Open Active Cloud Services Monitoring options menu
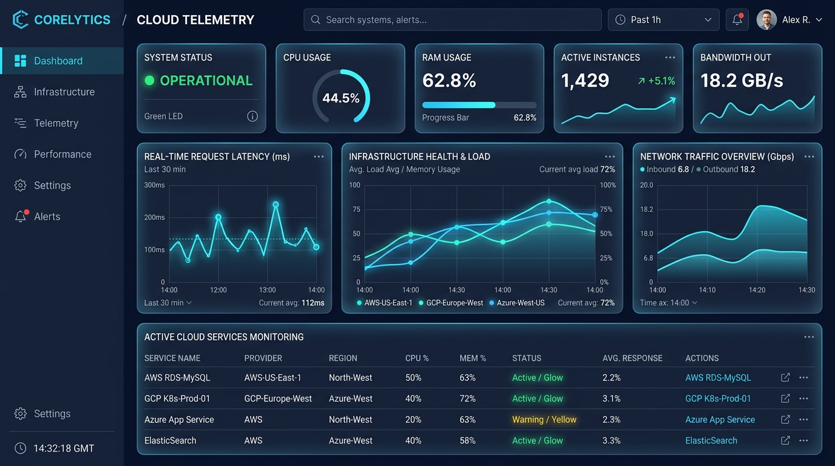 (809, 337)
